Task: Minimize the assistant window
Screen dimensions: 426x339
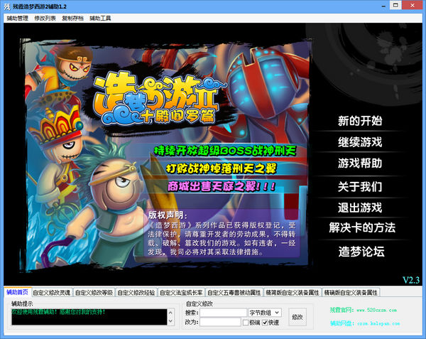Action: coord(383,6)
